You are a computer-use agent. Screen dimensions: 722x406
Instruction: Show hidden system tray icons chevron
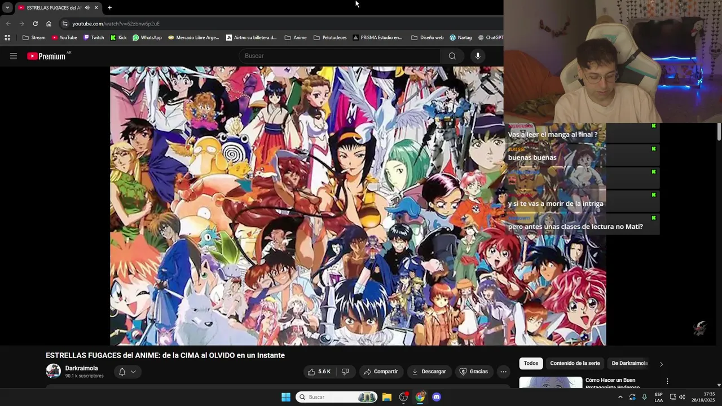click(x=620, y=397)
